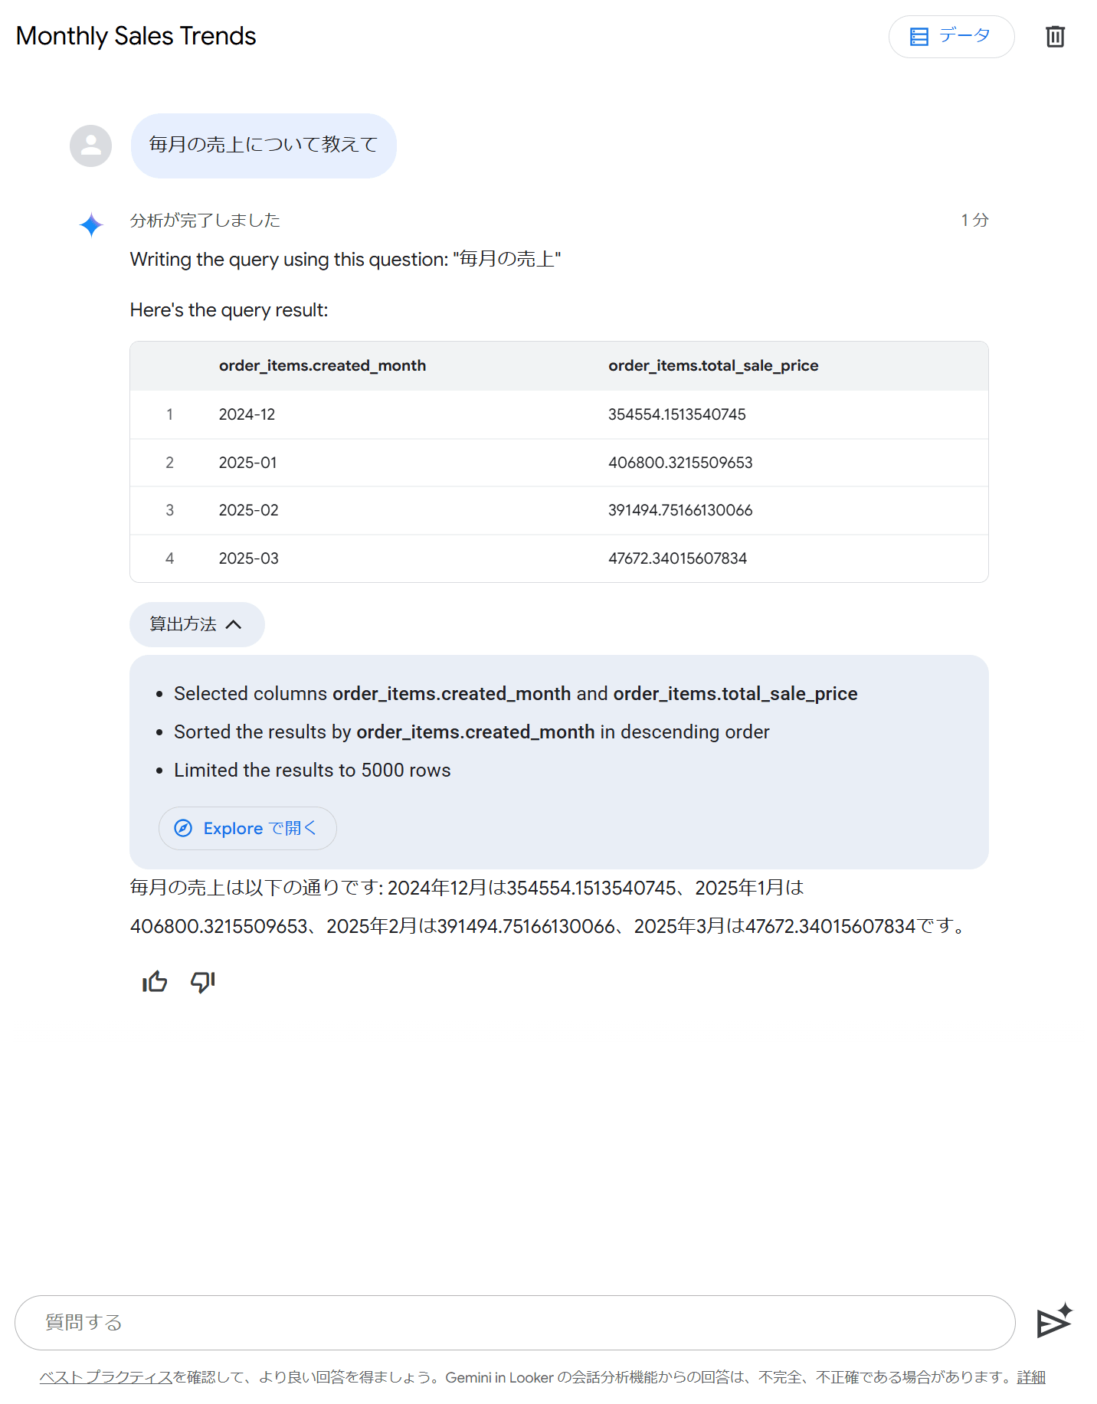
Task: Click the trash delete conversation icon
Action: tap(1055, 36)
